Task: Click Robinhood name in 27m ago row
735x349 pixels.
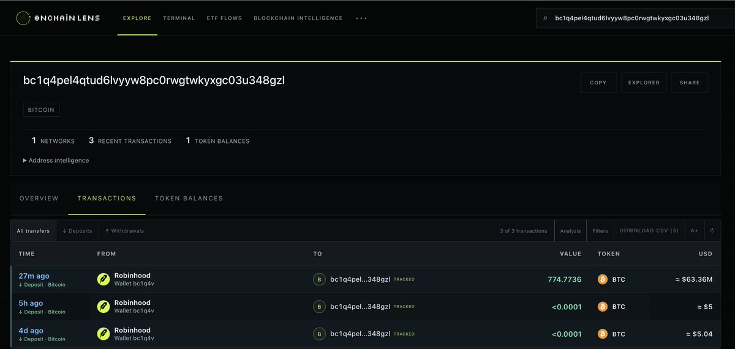Action: click(x=132, y=276)
